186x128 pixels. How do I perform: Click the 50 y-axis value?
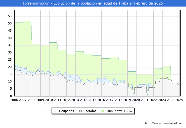click(10, 23)
